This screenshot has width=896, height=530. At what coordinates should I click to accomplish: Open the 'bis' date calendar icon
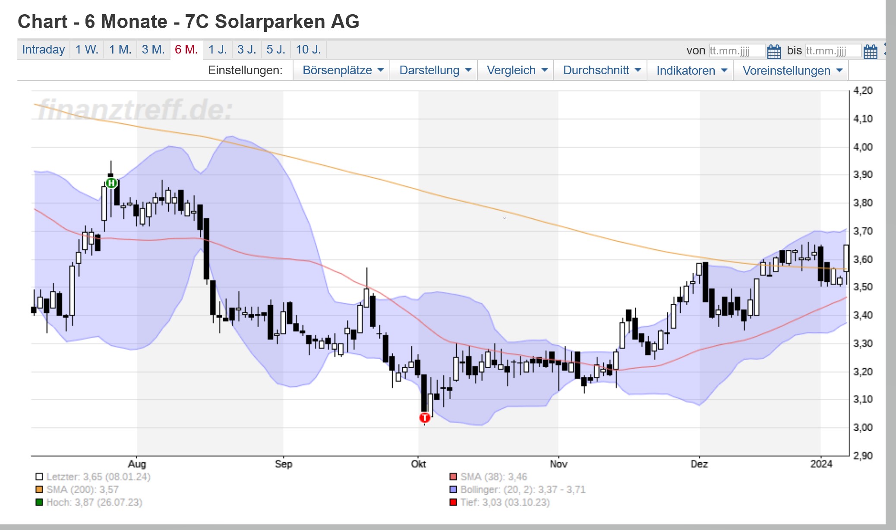[870, 51]
